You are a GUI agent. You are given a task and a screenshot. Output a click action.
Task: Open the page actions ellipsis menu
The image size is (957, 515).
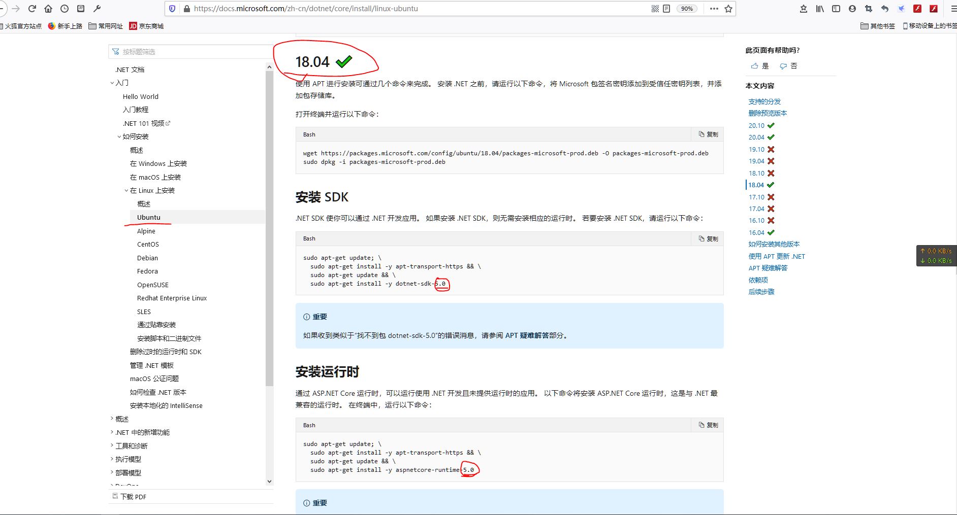pos(714,9)
